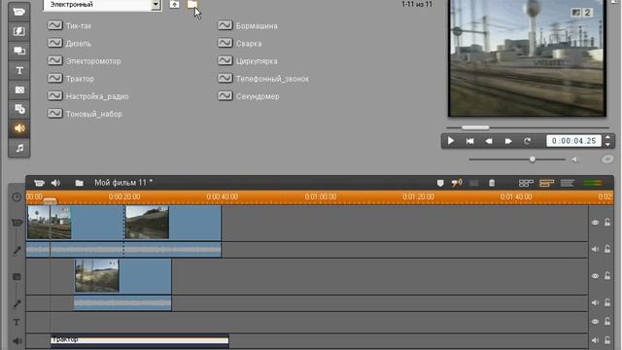This screenshot has height=350, width=622.
Task: Click the project name Мой фильм 11
Action: 123,183
